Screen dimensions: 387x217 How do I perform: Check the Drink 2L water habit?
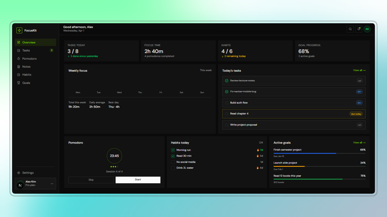173,168
